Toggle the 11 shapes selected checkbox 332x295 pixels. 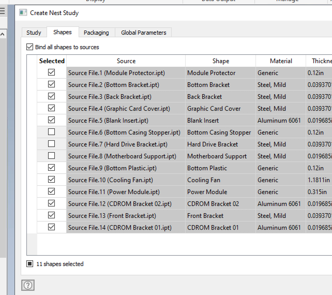29,264
